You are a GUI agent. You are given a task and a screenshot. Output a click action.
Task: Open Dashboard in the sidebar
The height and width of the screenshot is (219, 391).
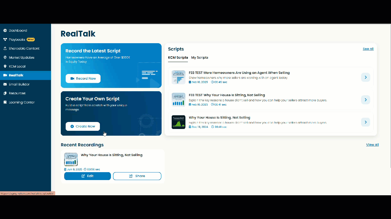click(25, 30)
